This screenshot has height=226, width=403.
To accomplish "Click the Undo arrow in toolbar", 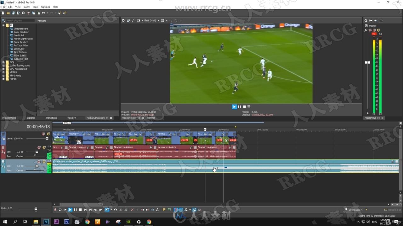I will coord(43,13).
